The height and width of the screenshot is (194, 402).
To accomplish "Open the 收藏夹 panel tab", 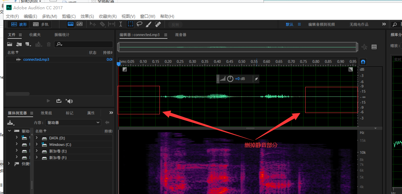I will pos(35,35).
